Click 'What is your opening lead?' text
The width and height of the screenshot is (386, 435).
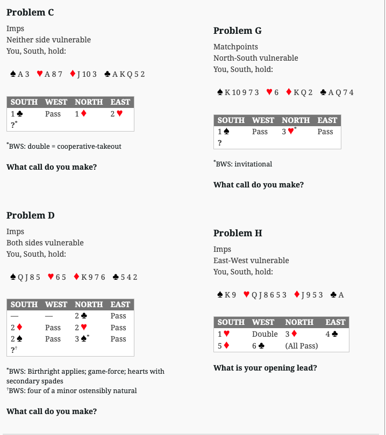[265, 368]
